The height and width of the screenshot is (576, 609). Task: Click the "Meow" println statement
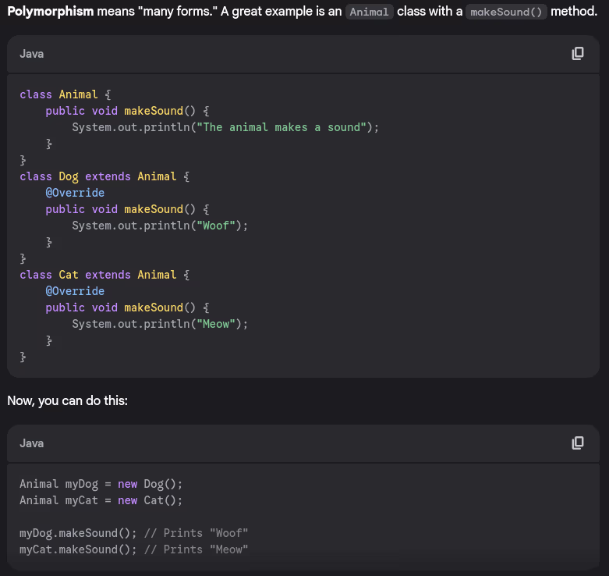pyautogui.click(x=160, y=324)
